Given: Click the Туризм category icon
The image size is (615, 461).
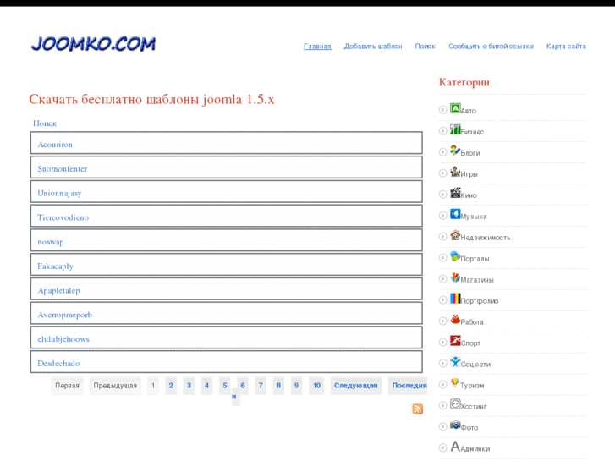Looking at the screenshot, I should click(455, 382).
